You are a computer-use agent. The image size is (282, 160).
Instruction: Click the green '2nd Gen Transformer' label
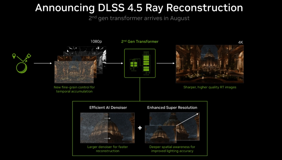[140, 42]
